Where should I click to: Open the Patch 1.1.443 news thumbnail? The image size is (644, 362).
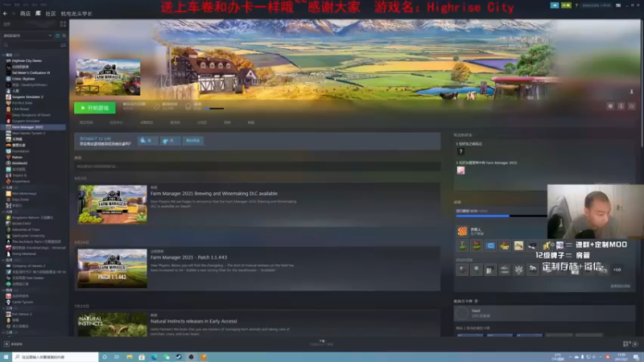click(x=112, y=269)
